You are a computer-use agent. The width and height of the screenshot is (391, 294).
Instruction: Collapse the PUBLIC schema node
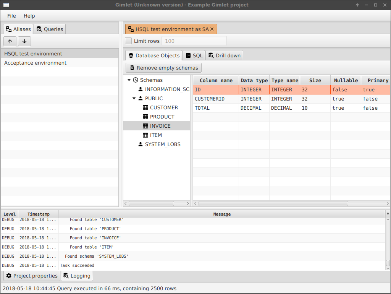[x=134, y=98]
